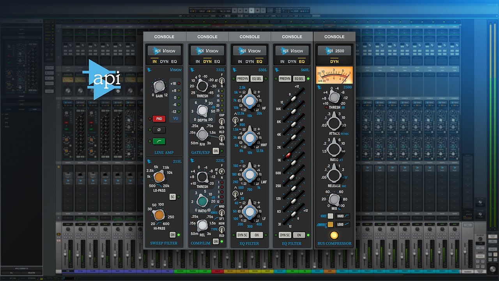
Task: Click the orange LO-PASS knob on 215L
Action: [x=159, y=178]
